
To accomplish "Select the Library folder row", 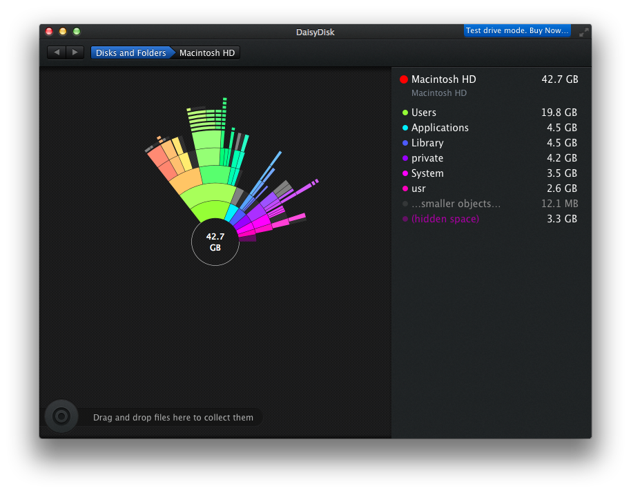I will [x=489, y=143].
